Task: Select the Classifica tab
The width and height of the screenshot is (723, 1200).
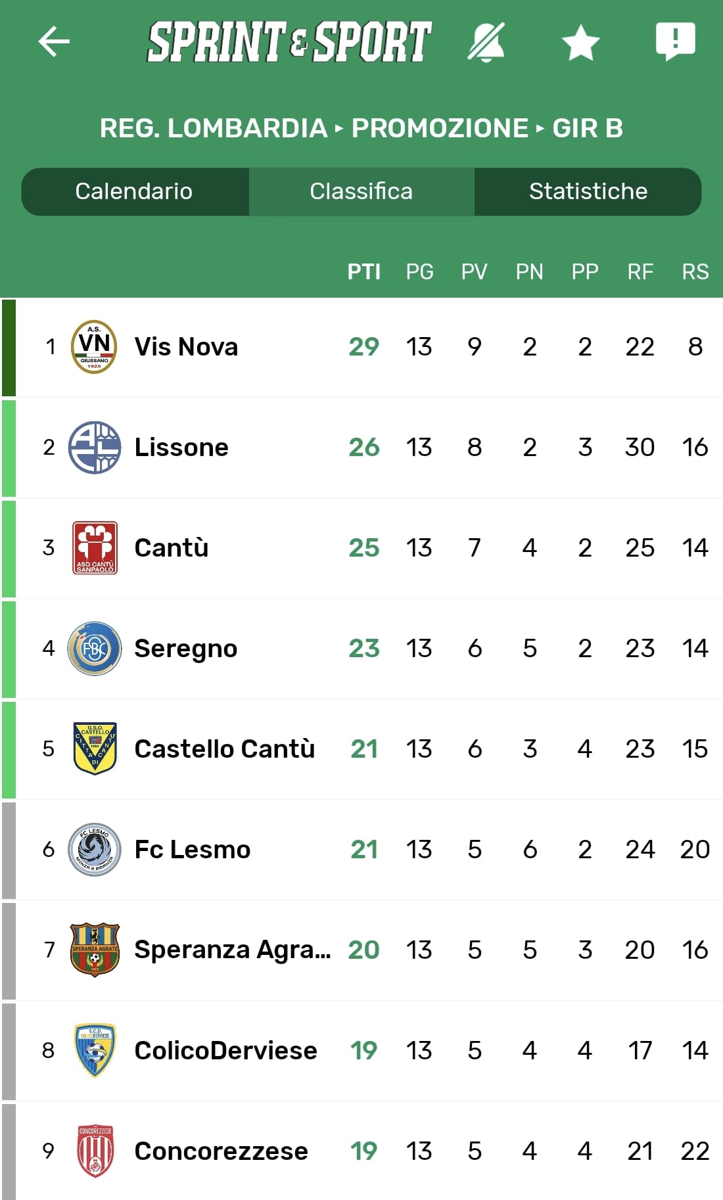Action: pyautogui.click(x=361, y=191)
